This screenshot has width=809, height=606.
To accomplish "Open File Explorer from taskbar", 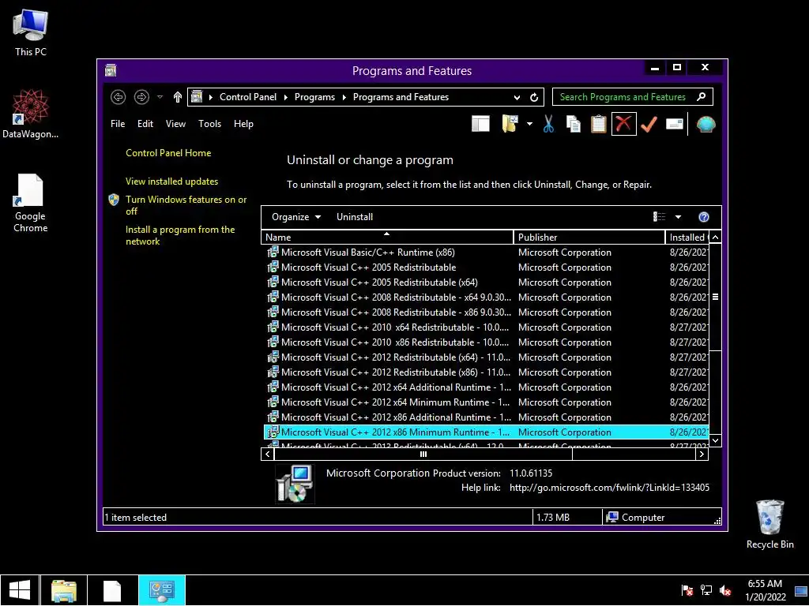I will (63, 590).
